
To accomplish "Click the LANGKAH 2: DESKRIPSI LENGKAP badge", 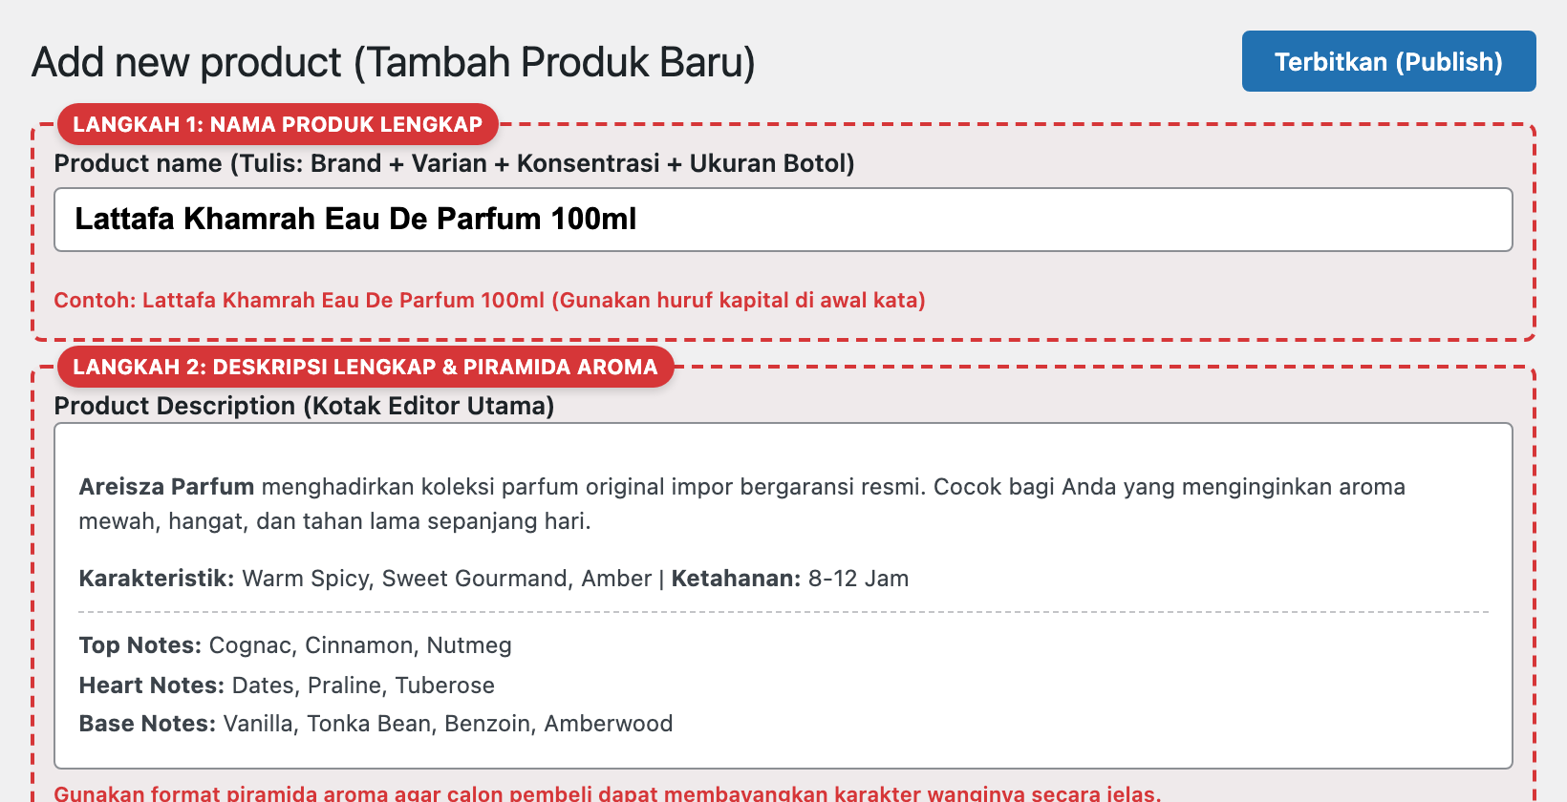I will pyautogui.click(x=365, y=367).
